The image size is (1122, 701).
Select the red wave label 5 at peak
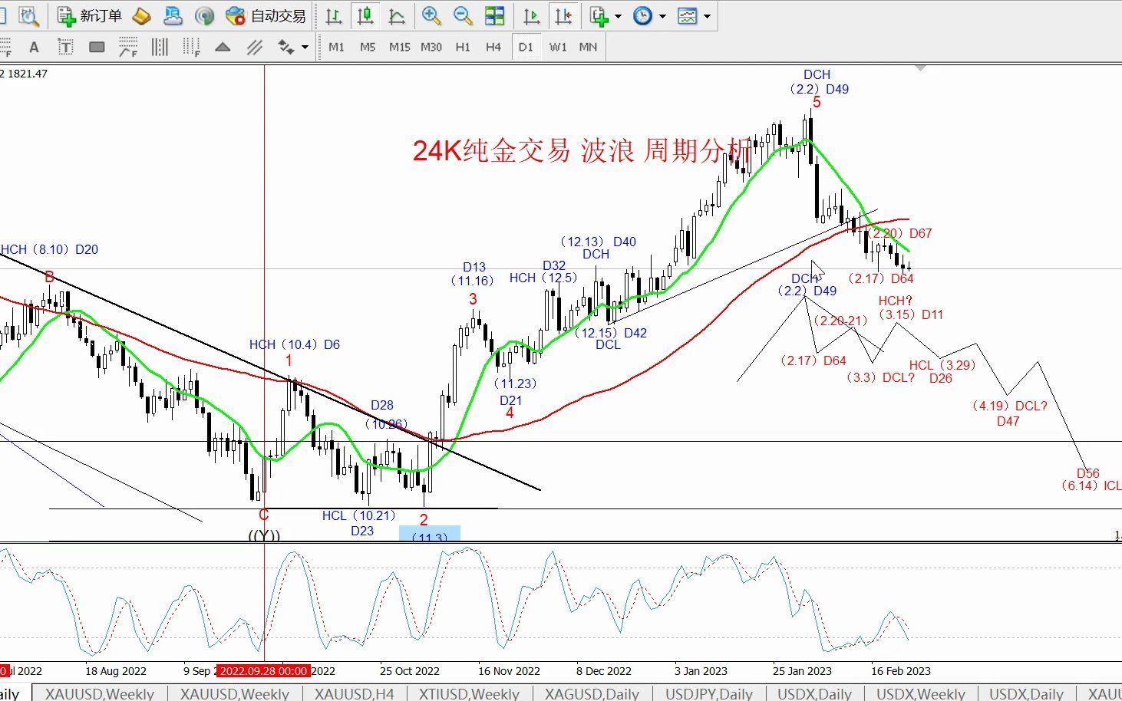[x=817, y=103]
